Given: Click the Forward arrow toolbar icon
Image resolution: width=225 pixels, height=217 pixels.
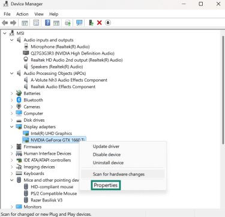Looking at the screenshot, I should tap(13, 23).
